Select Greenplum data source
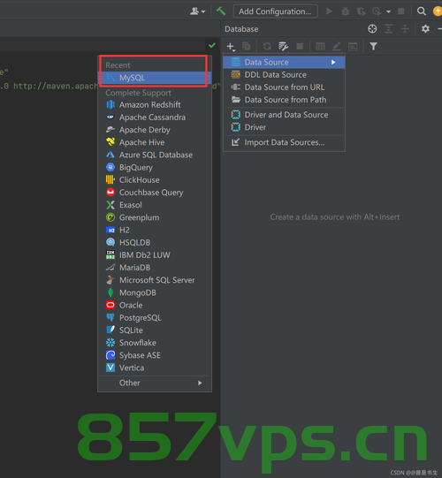Image resolution: width=442 pixels, height=478 pixels. pyautogui.click(x=155, y=217)
